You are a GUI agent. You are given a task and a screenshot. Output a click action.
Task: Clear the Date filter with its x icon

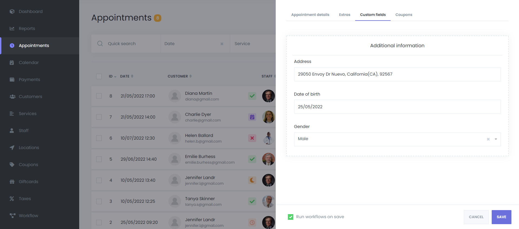pyautogui.click(x=222, y=44)
